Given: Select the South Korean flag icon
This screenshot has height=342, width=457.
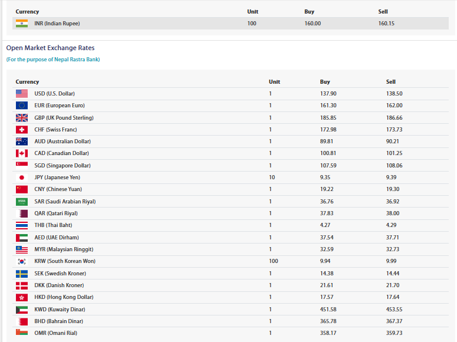Looking at the screenshot, I should point(22,261).
